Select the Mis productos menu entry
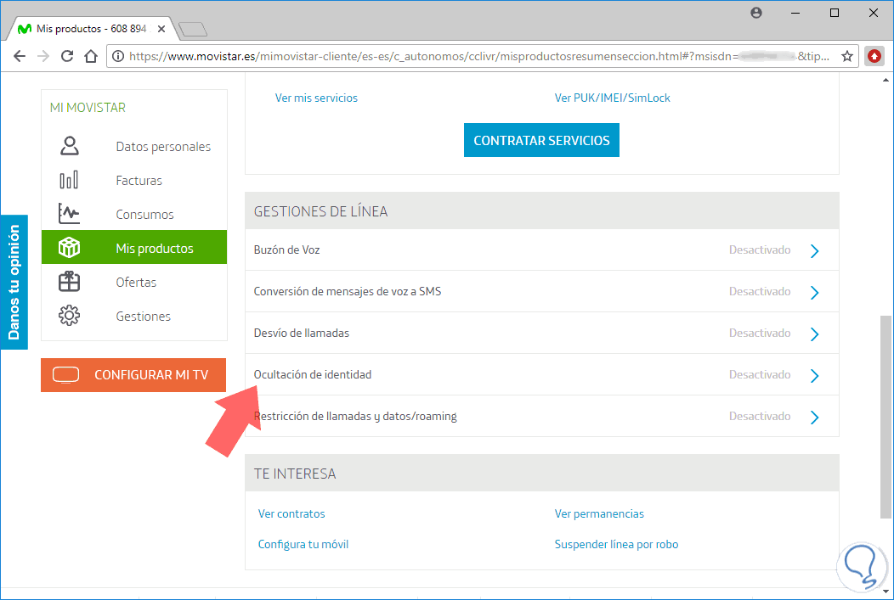This screenshot has height=600, width=894. tap(134, 247)
